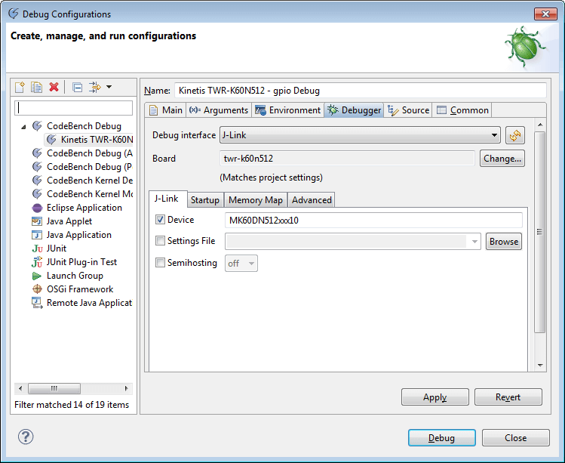Delete selected configuration with red X icon
The height and width of the screenshot is (463, 565).
click(54, 87)
